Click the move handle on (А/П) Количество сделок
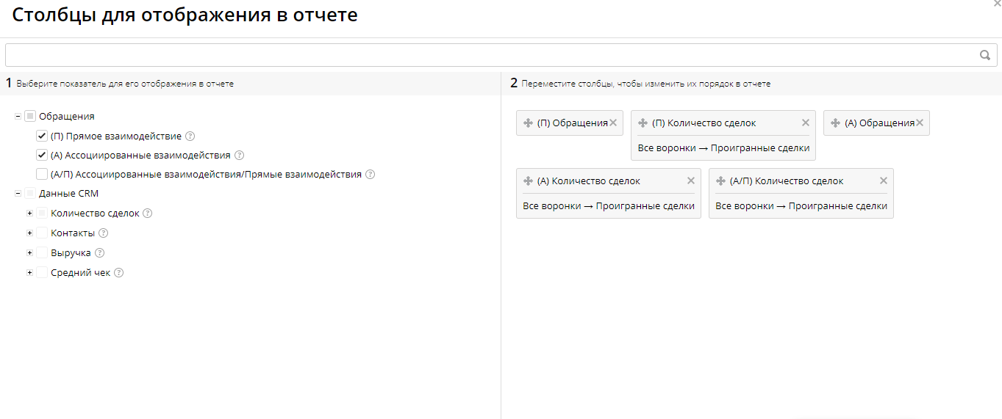 pos(720,181)
